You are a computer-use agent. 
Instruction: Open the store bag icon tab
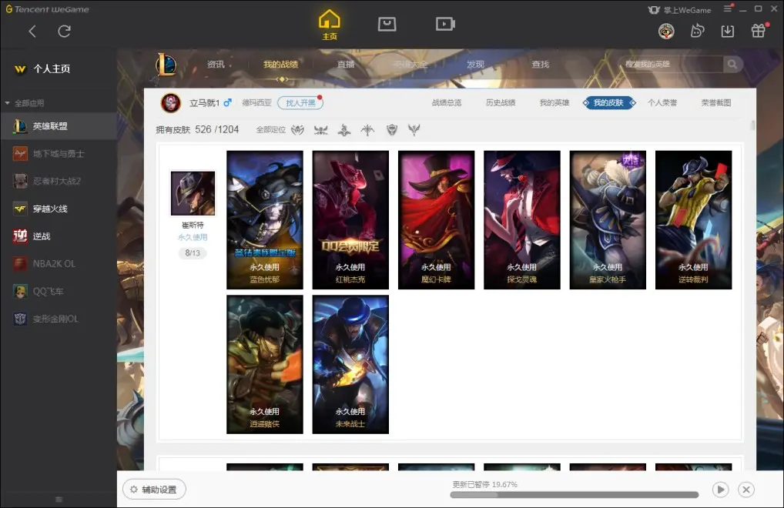[x=387, y=24]
